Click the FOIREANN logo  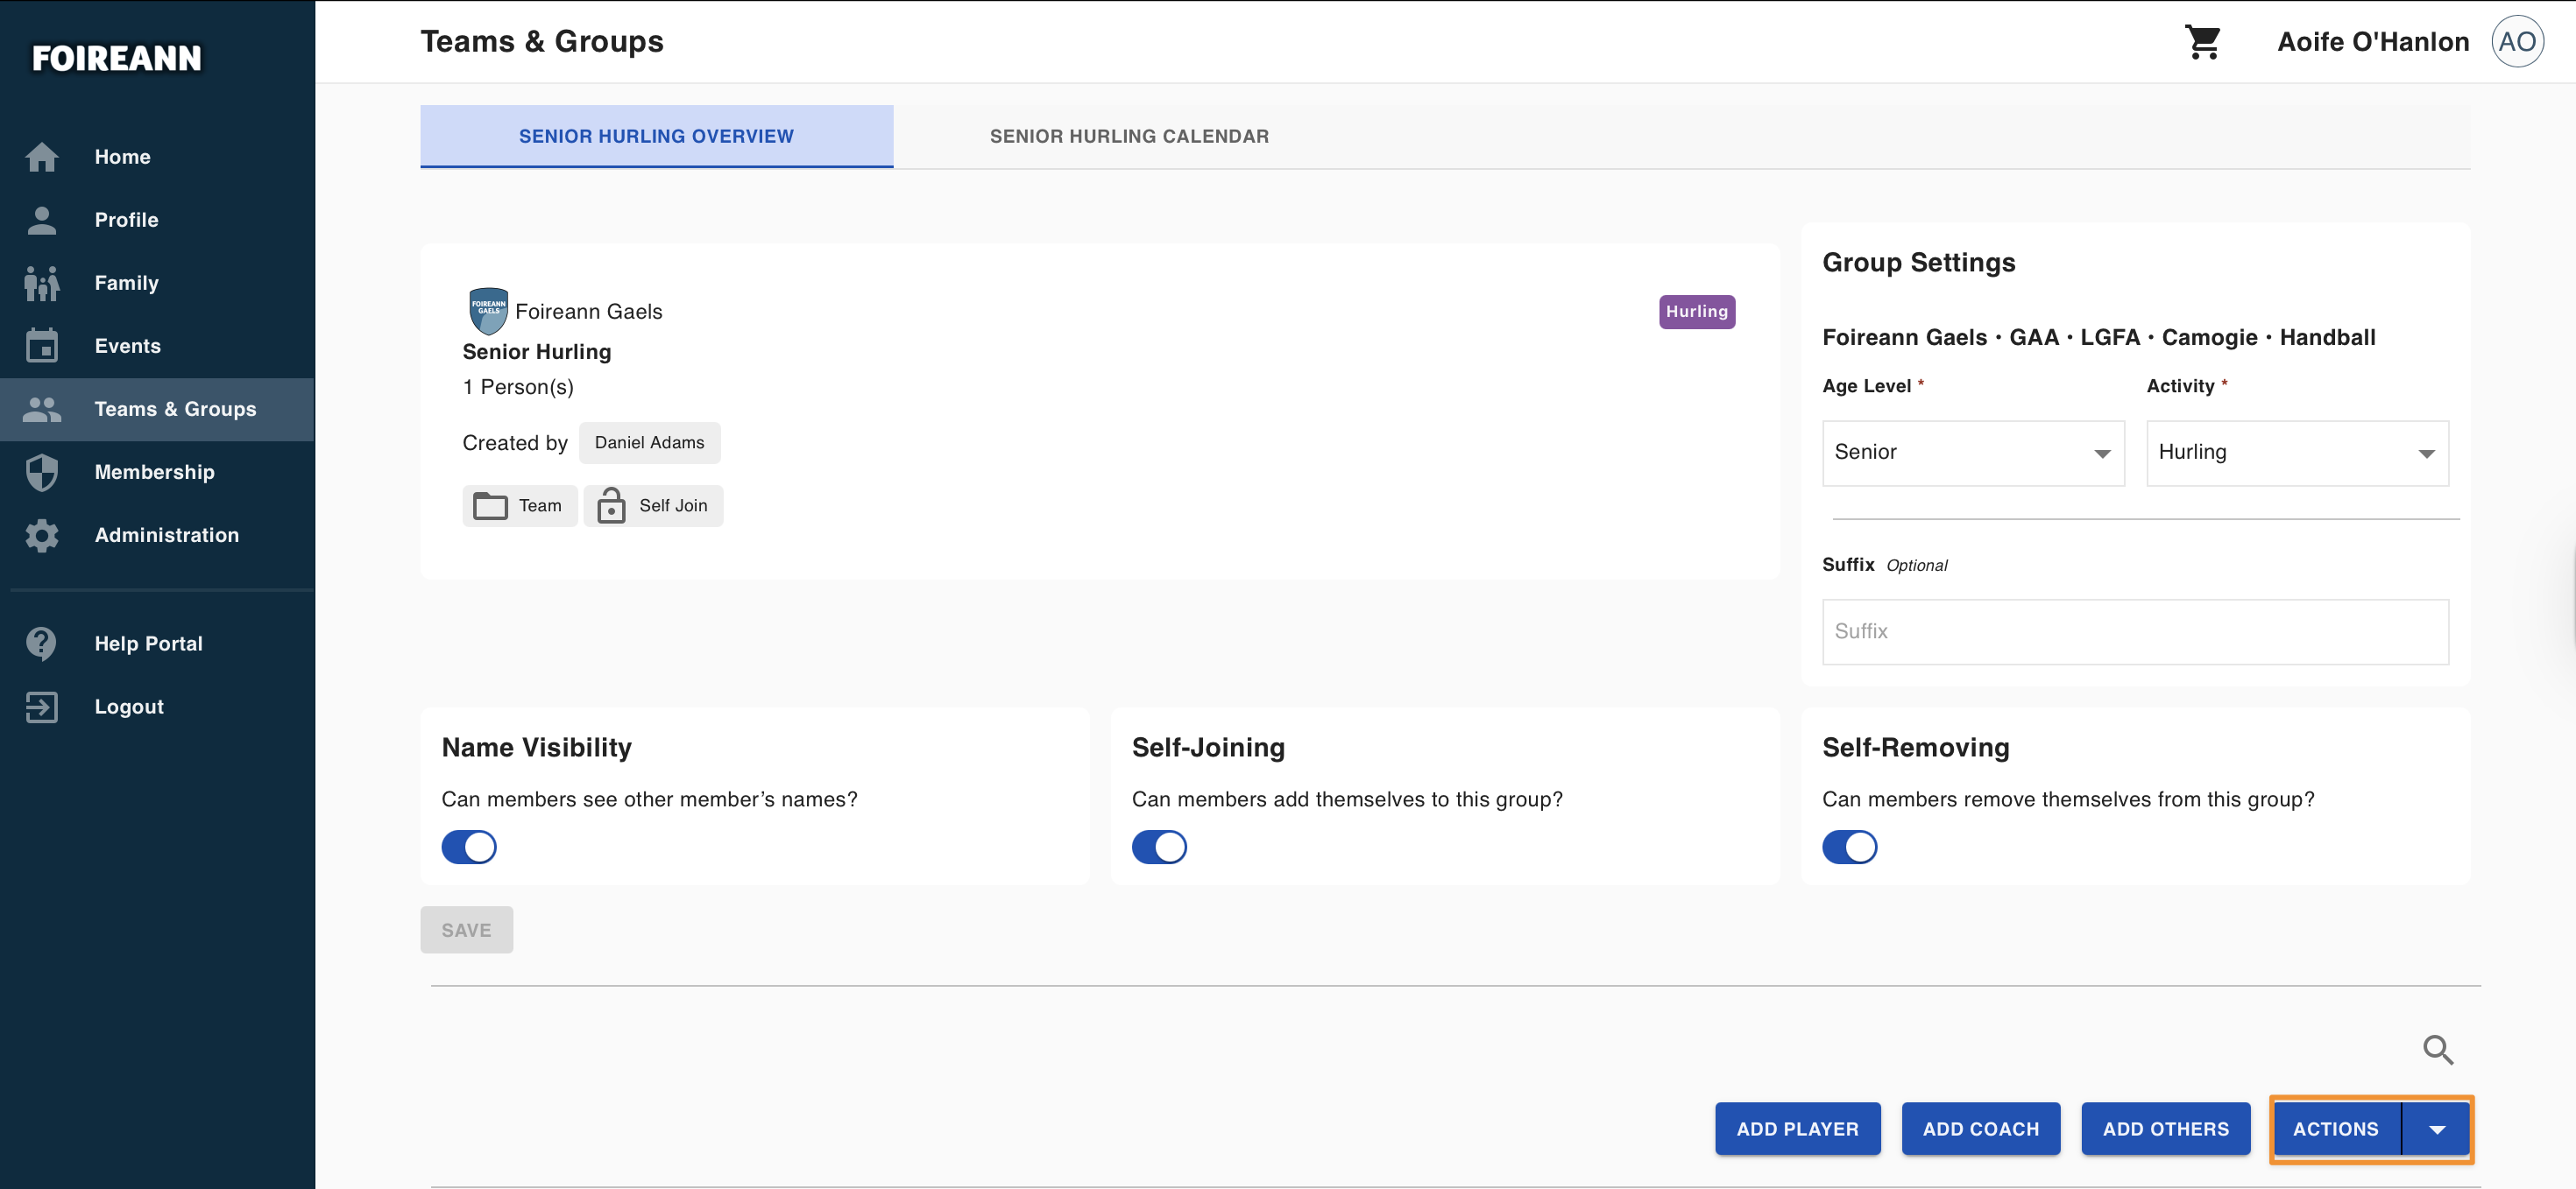116,58
